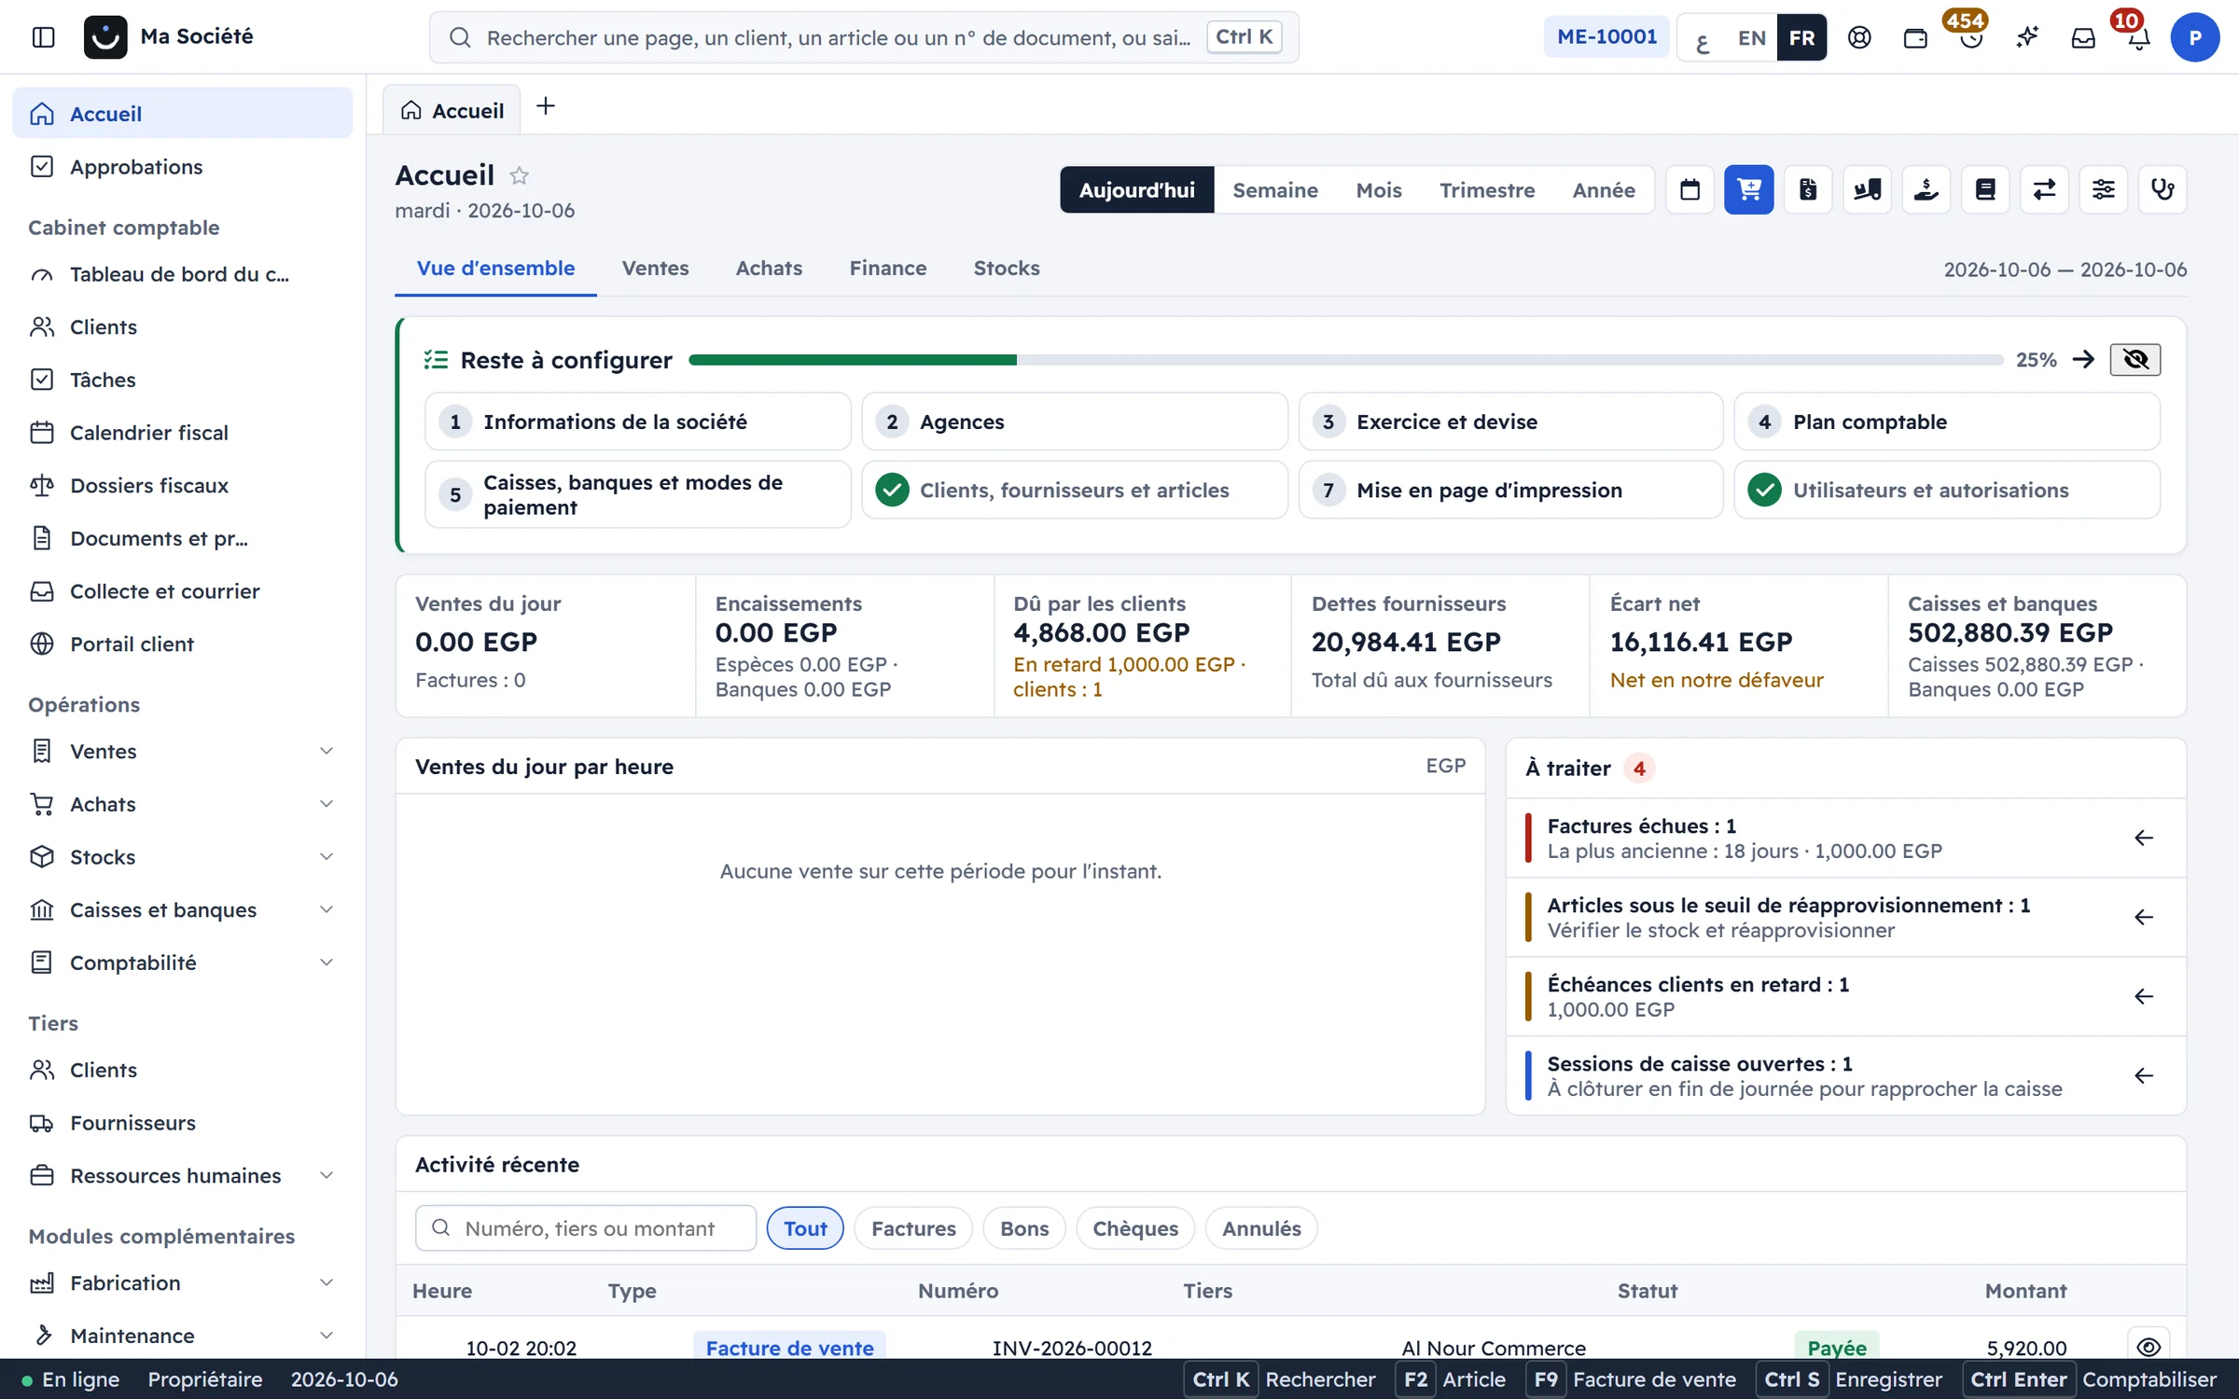
Task: Click the forklift stock toolbar icon
Action: point(1867,190)
